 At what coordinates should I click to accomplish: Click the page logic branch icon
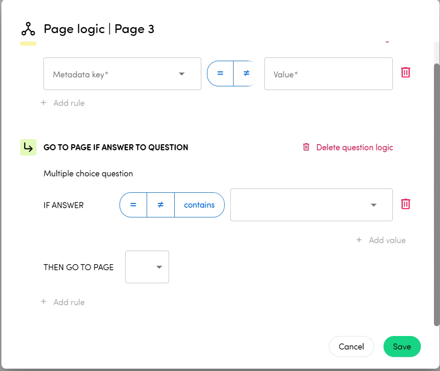point(28,29)
